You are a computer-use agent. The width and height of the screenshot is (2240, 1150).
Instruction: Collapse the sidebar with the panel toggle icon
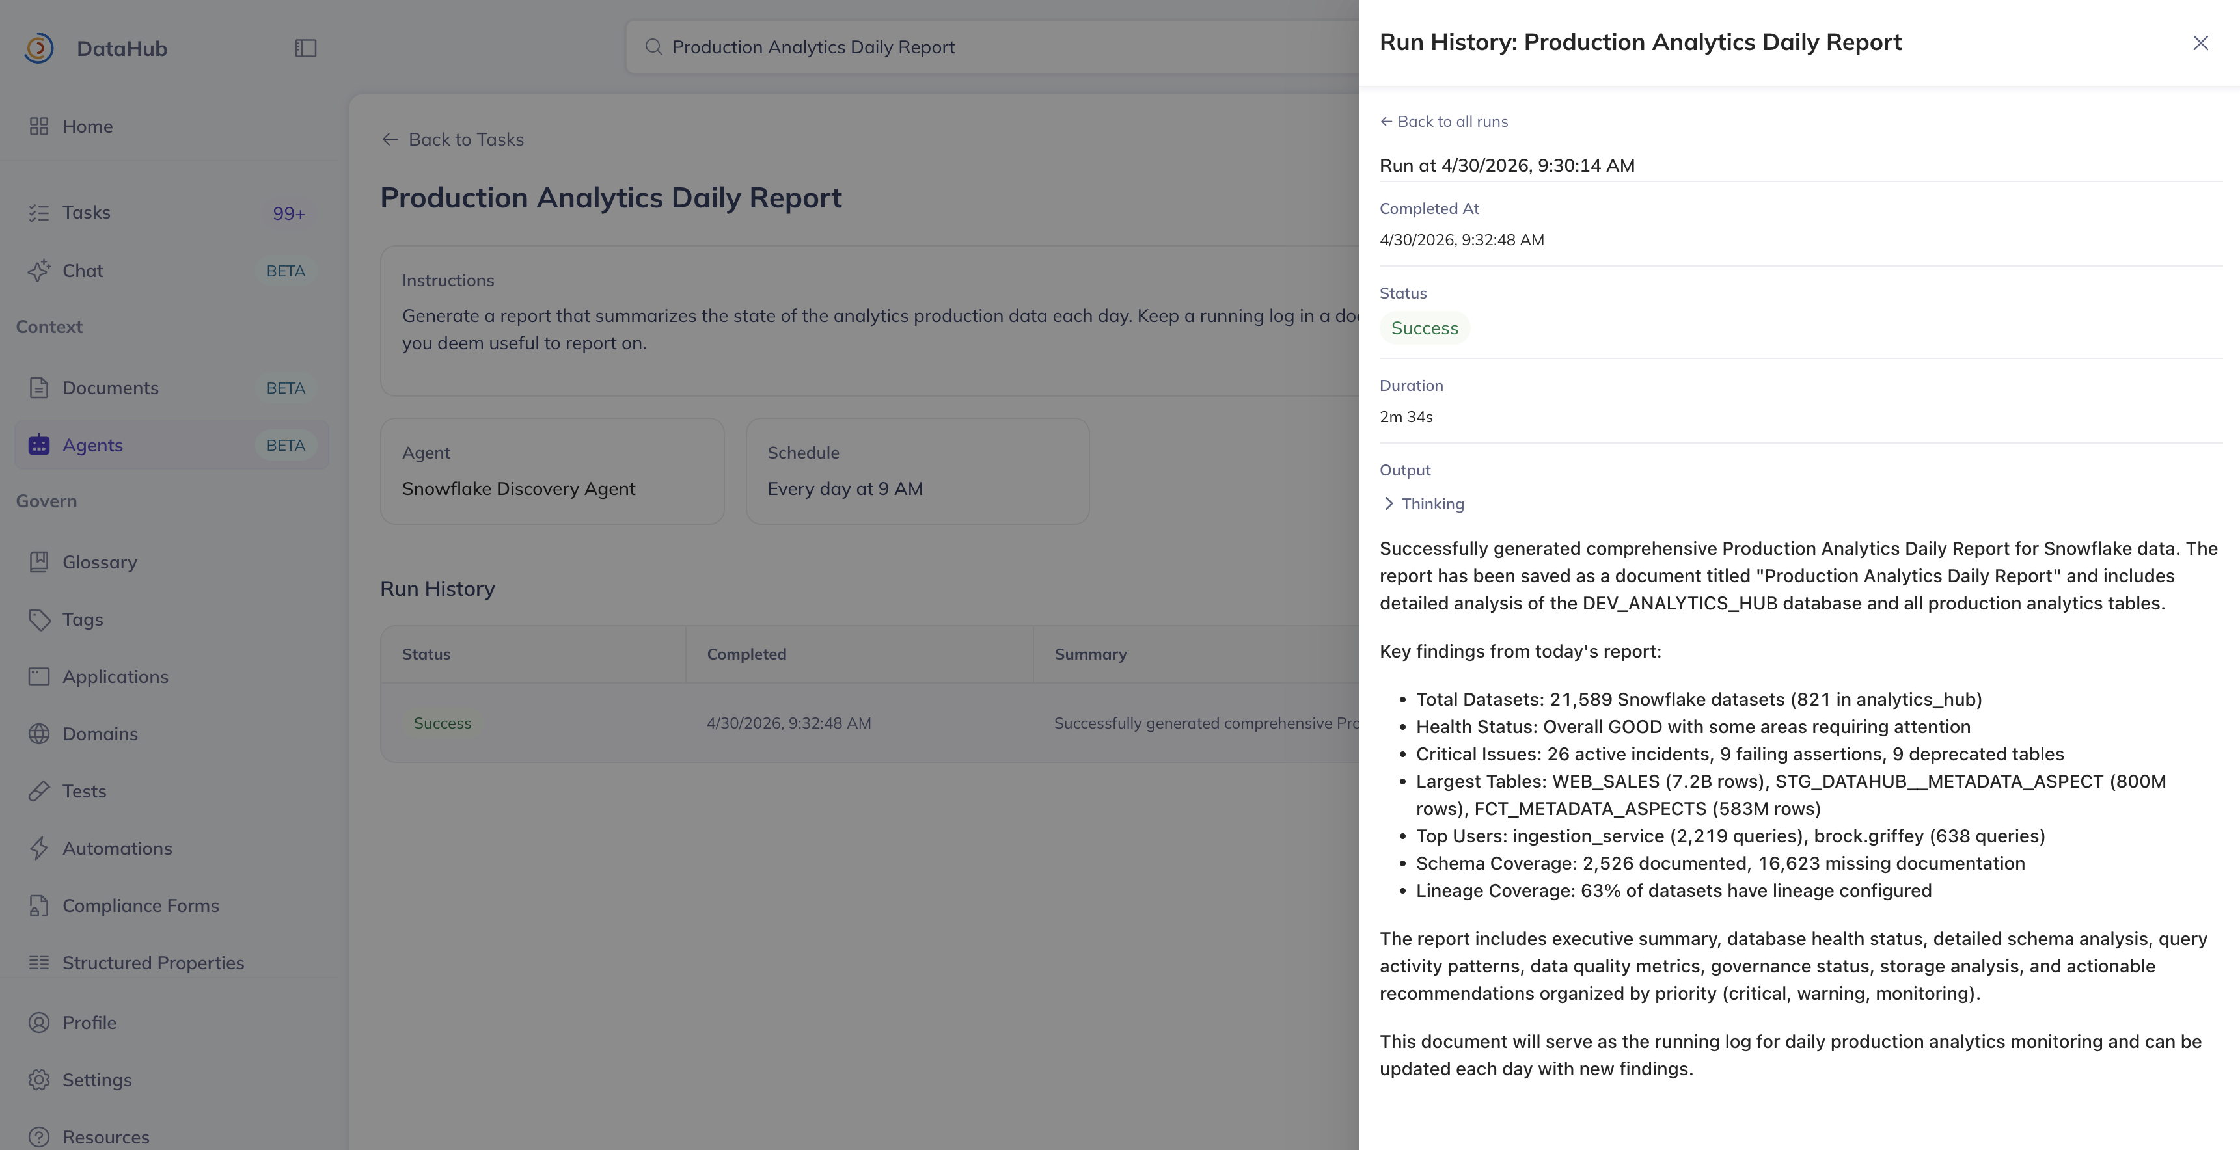305,47
